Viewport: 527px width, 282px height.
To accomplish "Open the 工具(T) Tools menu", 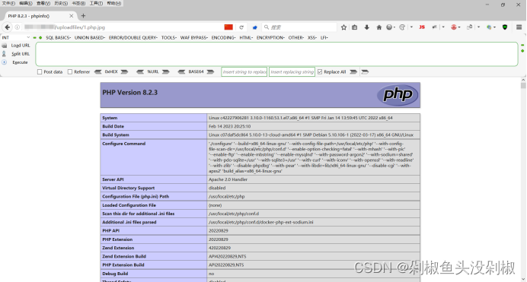I will point(96,3).
